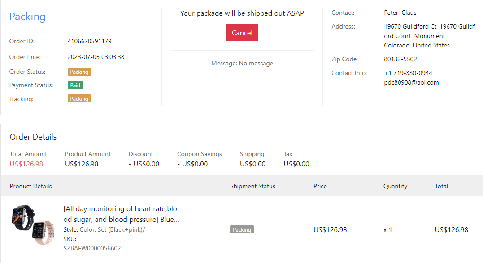Open the smartwatch product thumbnail
This screenshot has height=263, width=483.
pos(32,225)
